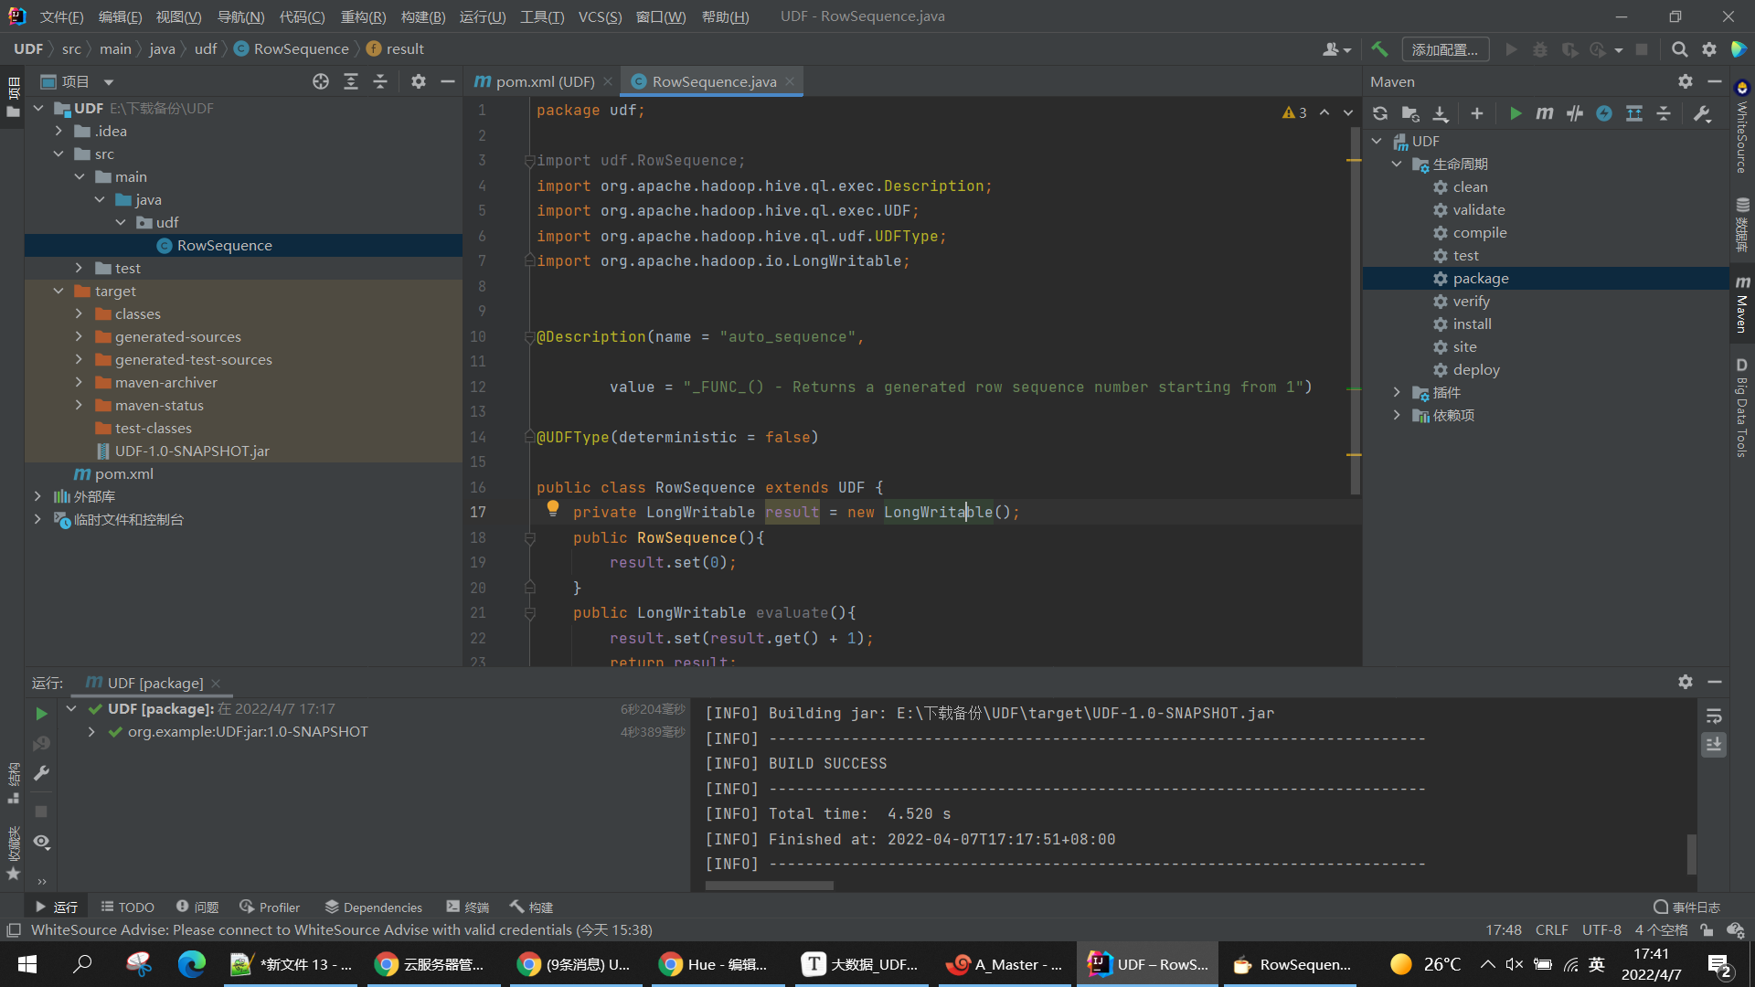This screenshot has height=987, width=1755.
Task: Select the package lifecycle goal
Action: 1480,278
